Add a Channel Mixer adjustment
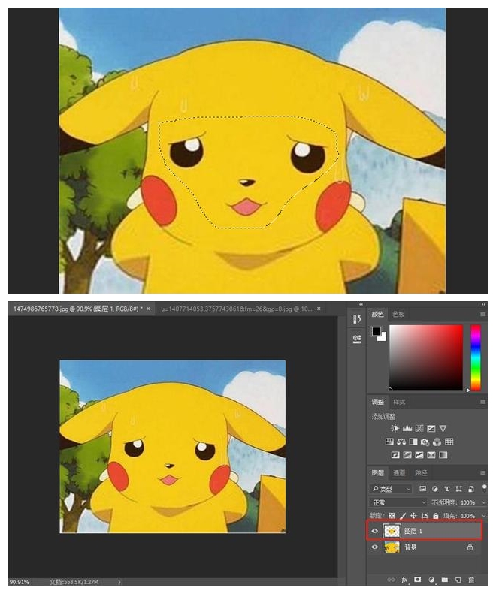 pyautogui.click(x=437, y=442)
